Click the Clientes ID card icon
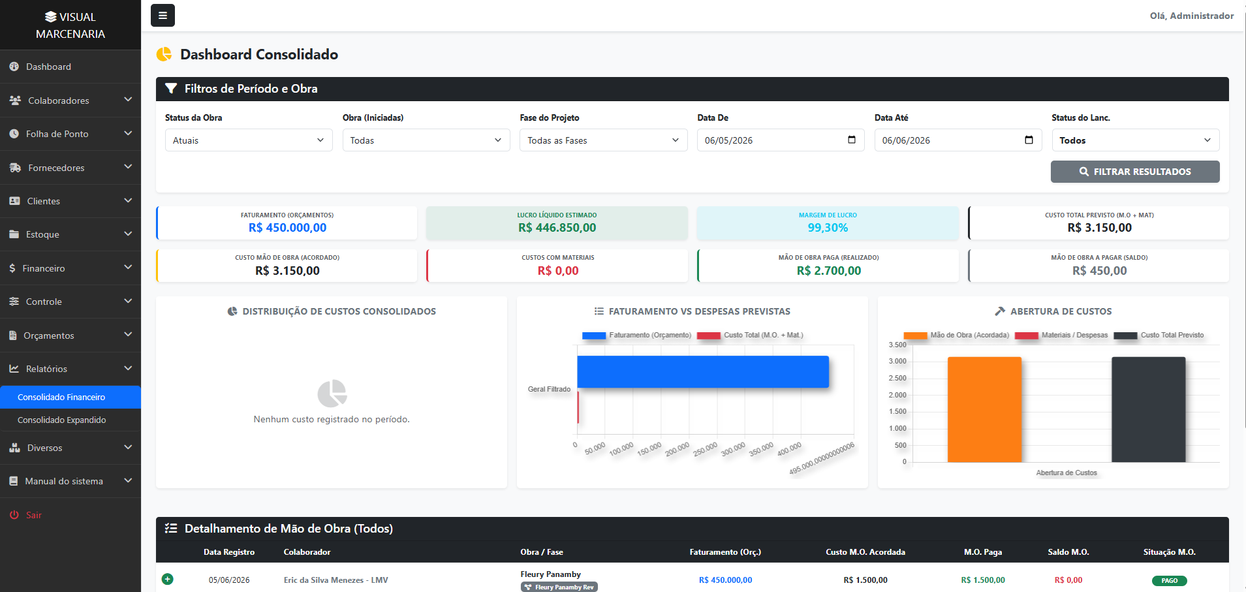Image resolution: width=1246 pixels, height=592 pixels. (x=15, y=201)
